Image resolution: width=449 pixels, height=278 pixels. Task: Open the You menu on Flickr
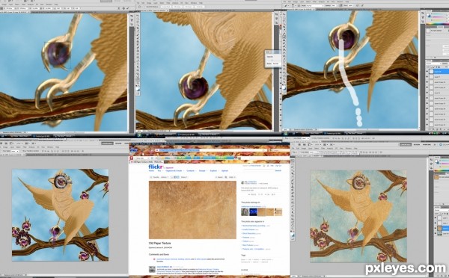[x=159, y=170]
